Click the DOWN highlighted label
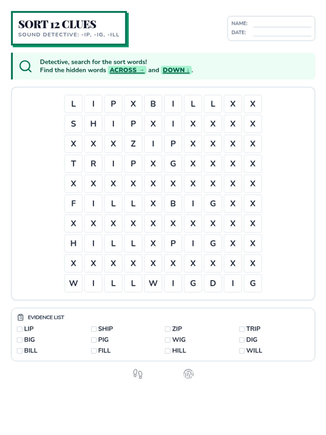Viewport: 326px width, 435px height. click(176, 70)
